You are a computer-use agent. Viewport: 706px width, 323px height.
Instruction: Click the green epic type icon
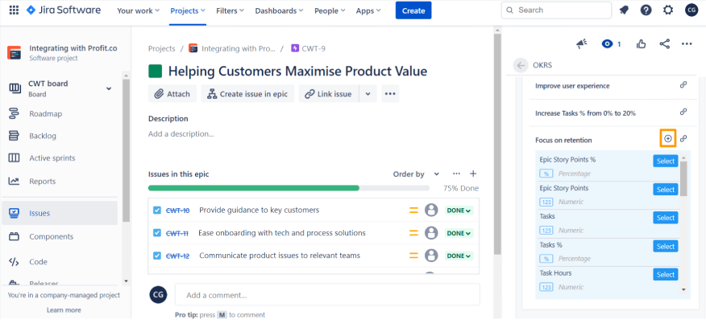pos(156,71)
